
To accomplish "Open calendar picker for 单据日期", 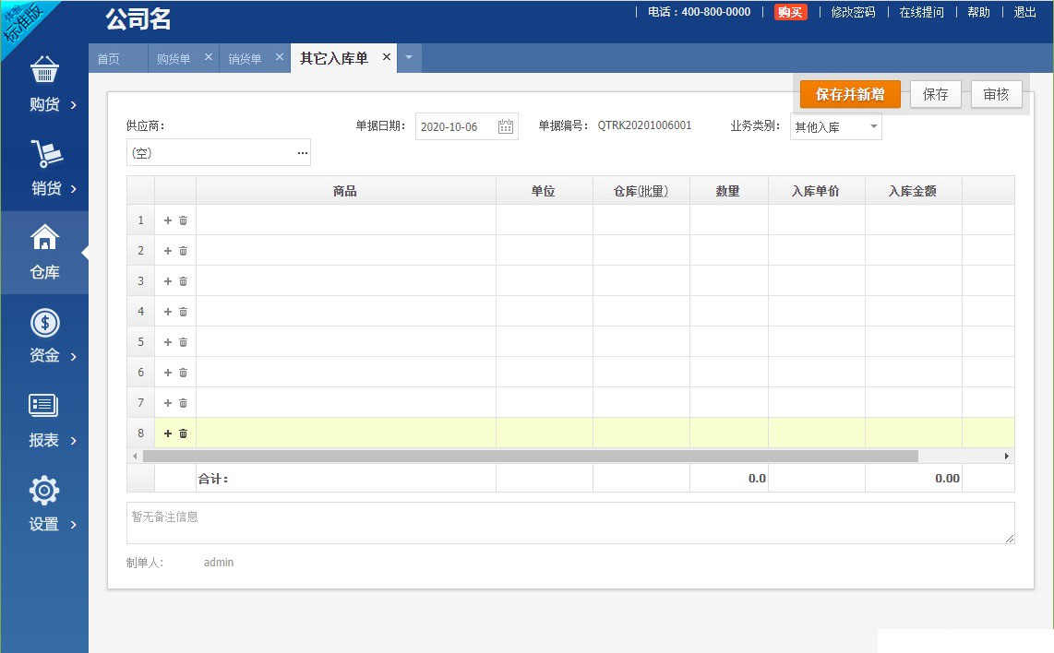I will coord(506,127).
